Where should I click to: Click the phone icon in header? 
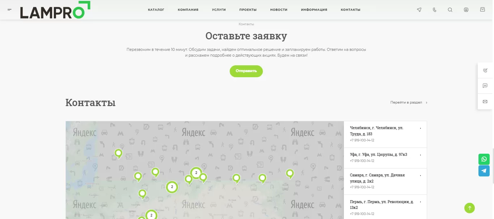click(434, 10)
